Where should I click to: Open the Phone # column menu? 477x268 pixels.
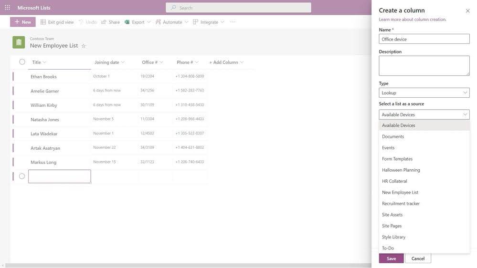click(x=187, y=62)
